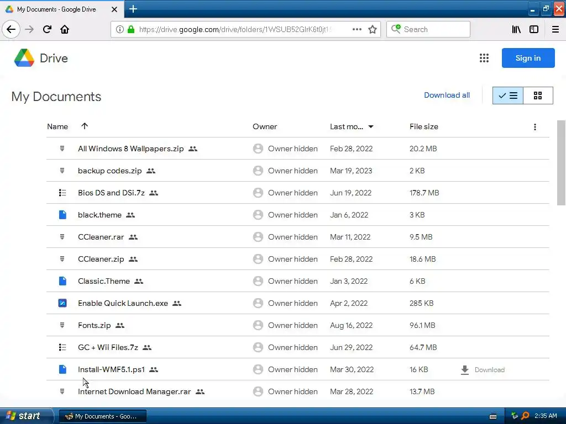Viewport: 566px width, 424px height.
Task: Click the My Documents taskbar button
Action: [102, 416]
